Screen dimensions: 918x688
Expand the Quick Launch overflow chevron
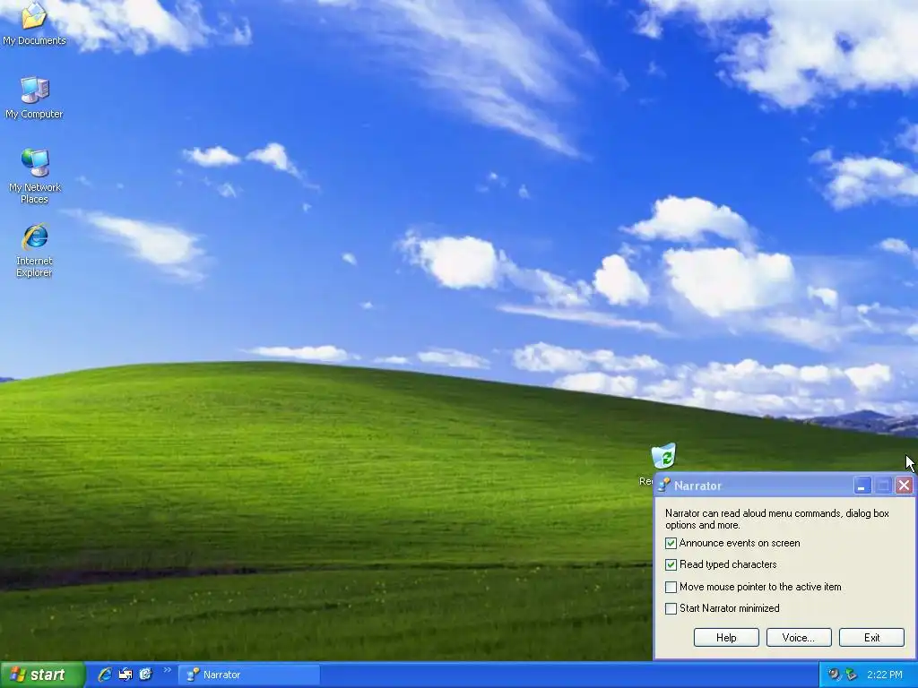[x=167, y=670]
